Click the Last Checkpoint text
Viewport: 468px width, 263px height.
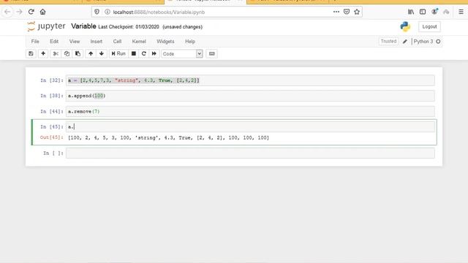[x=129, y=27]
